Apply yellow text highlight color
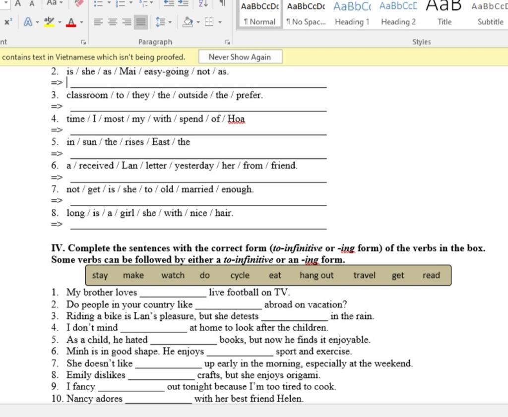The width and height of the screenshot is (508, 417). 49,22
